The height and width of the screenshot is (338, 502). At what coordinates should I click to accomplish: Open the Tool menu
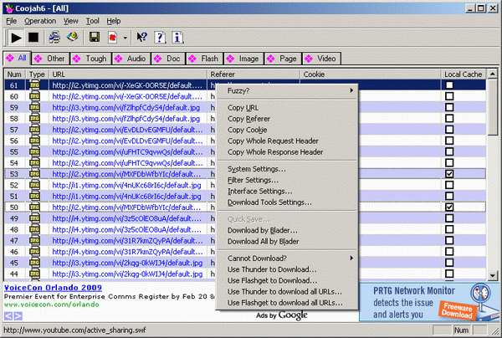tap(93, 21)
